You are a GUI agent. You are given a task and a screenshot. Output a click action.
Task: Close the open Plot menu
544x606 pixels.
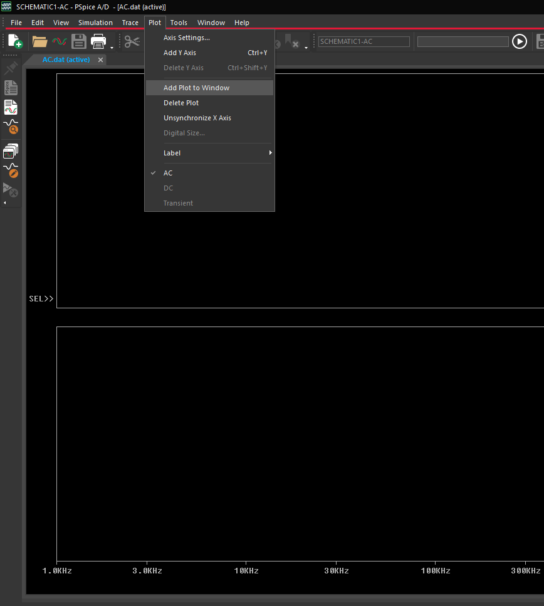(x=155, y=23)
